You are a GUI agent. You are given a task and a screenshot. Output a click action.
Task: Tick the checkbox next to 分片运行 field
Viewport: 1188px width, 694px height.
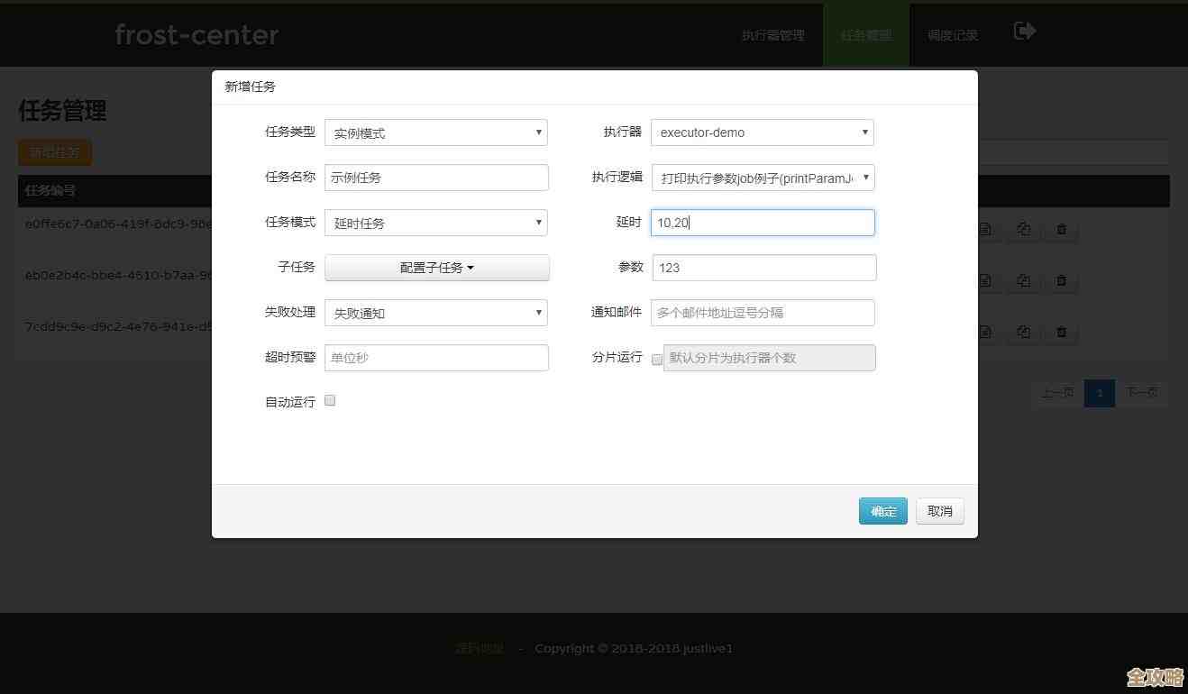(657, 359)
